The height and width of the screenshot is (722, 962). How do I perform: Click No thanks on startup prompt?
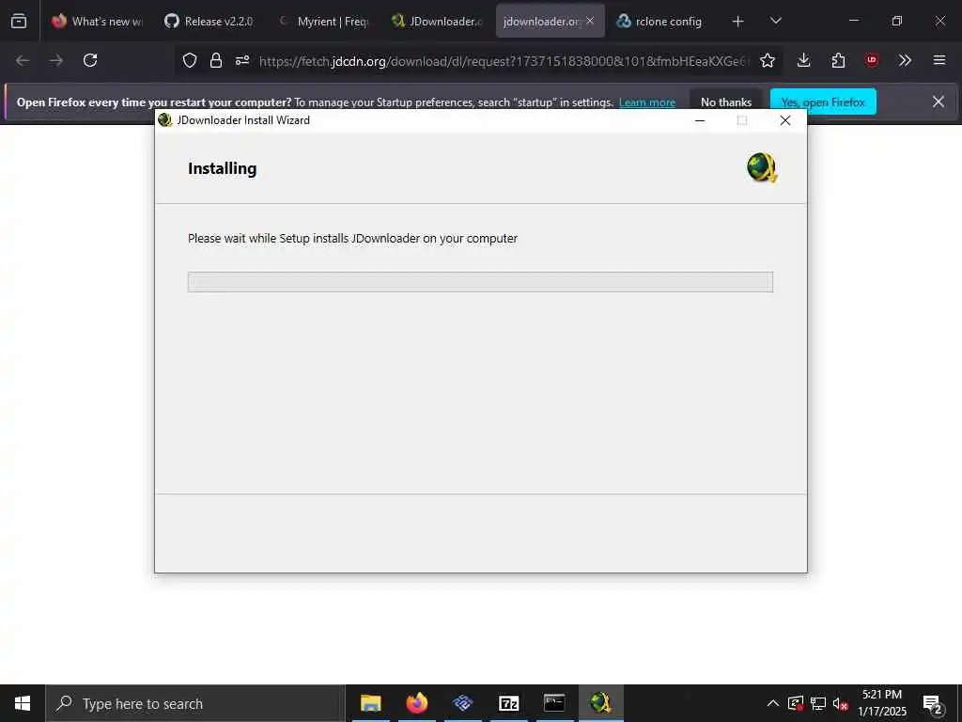[726, 102]
